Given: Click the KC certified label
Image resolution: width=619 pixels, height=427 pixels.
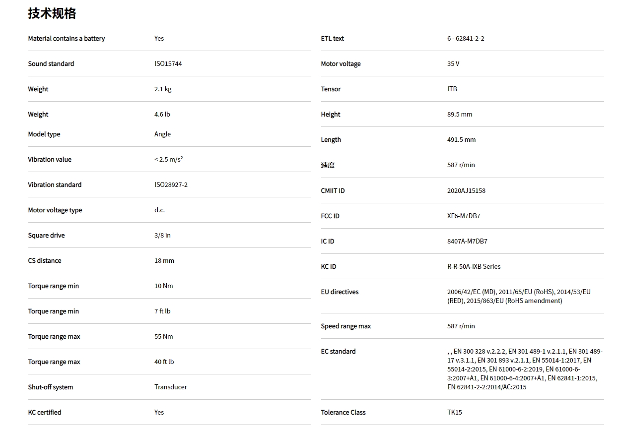Looking at the screenshot, I should tap(45, 413).
